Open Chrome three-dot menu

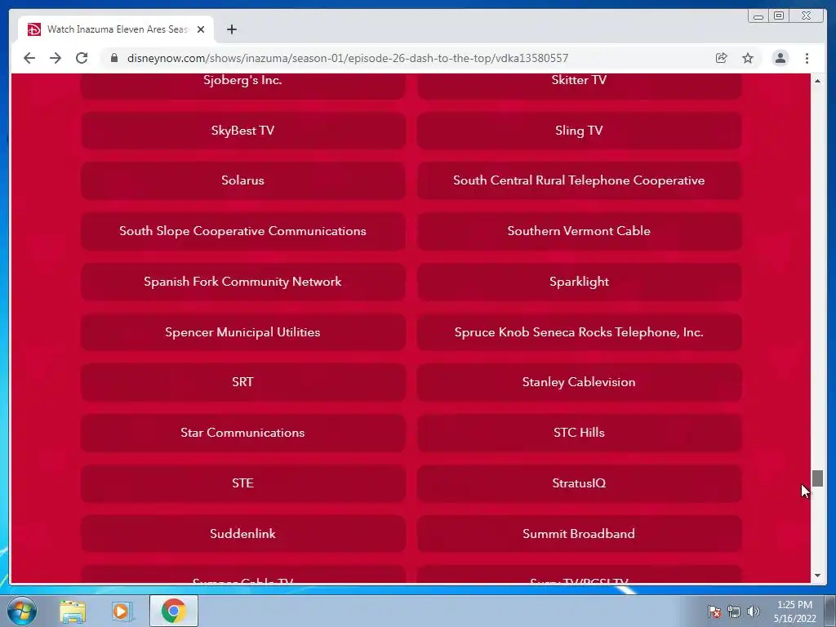click(x=807, y=58)
